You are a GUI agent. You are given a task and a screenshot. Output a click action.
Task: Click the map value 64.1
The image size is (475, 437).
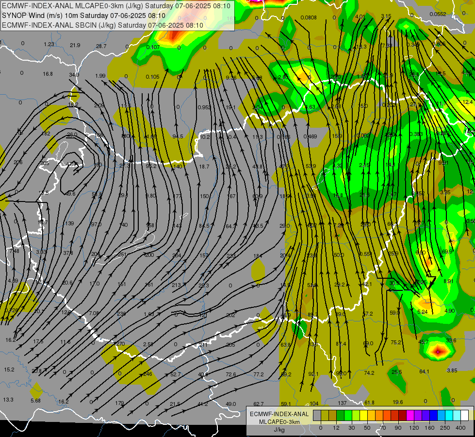point(424,371)
